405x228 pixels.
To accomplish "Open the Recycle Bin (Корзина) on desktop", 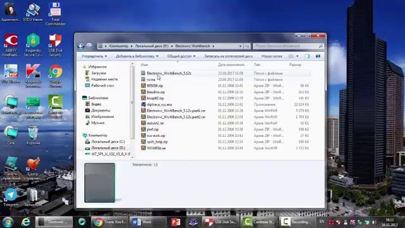I will pyautogui.click(x=33, y=136).
